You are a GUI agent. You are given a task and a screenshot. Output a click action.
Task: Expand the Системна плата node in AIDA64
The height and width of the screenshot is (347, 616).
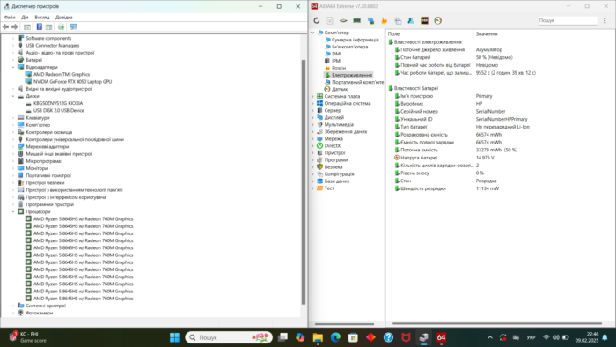(313, 96)
